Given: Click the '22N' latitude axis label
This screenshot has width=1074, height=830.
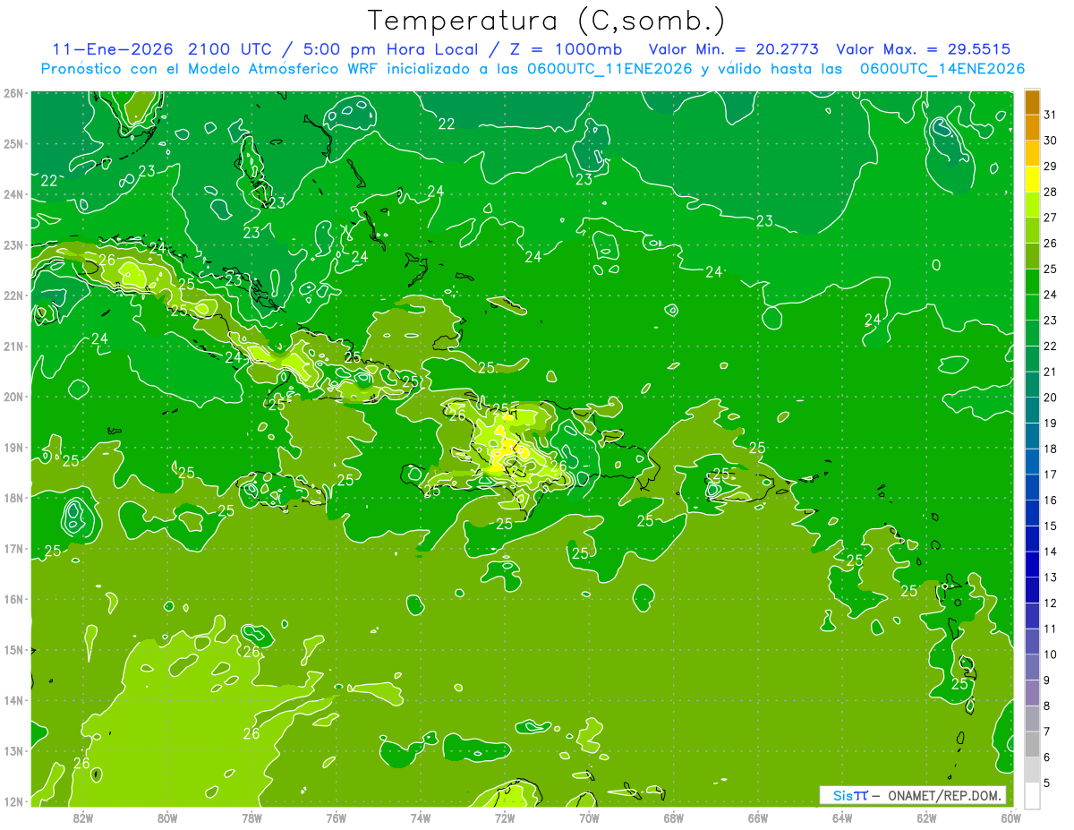Looking at the screenshot, I should click(13, 295).
